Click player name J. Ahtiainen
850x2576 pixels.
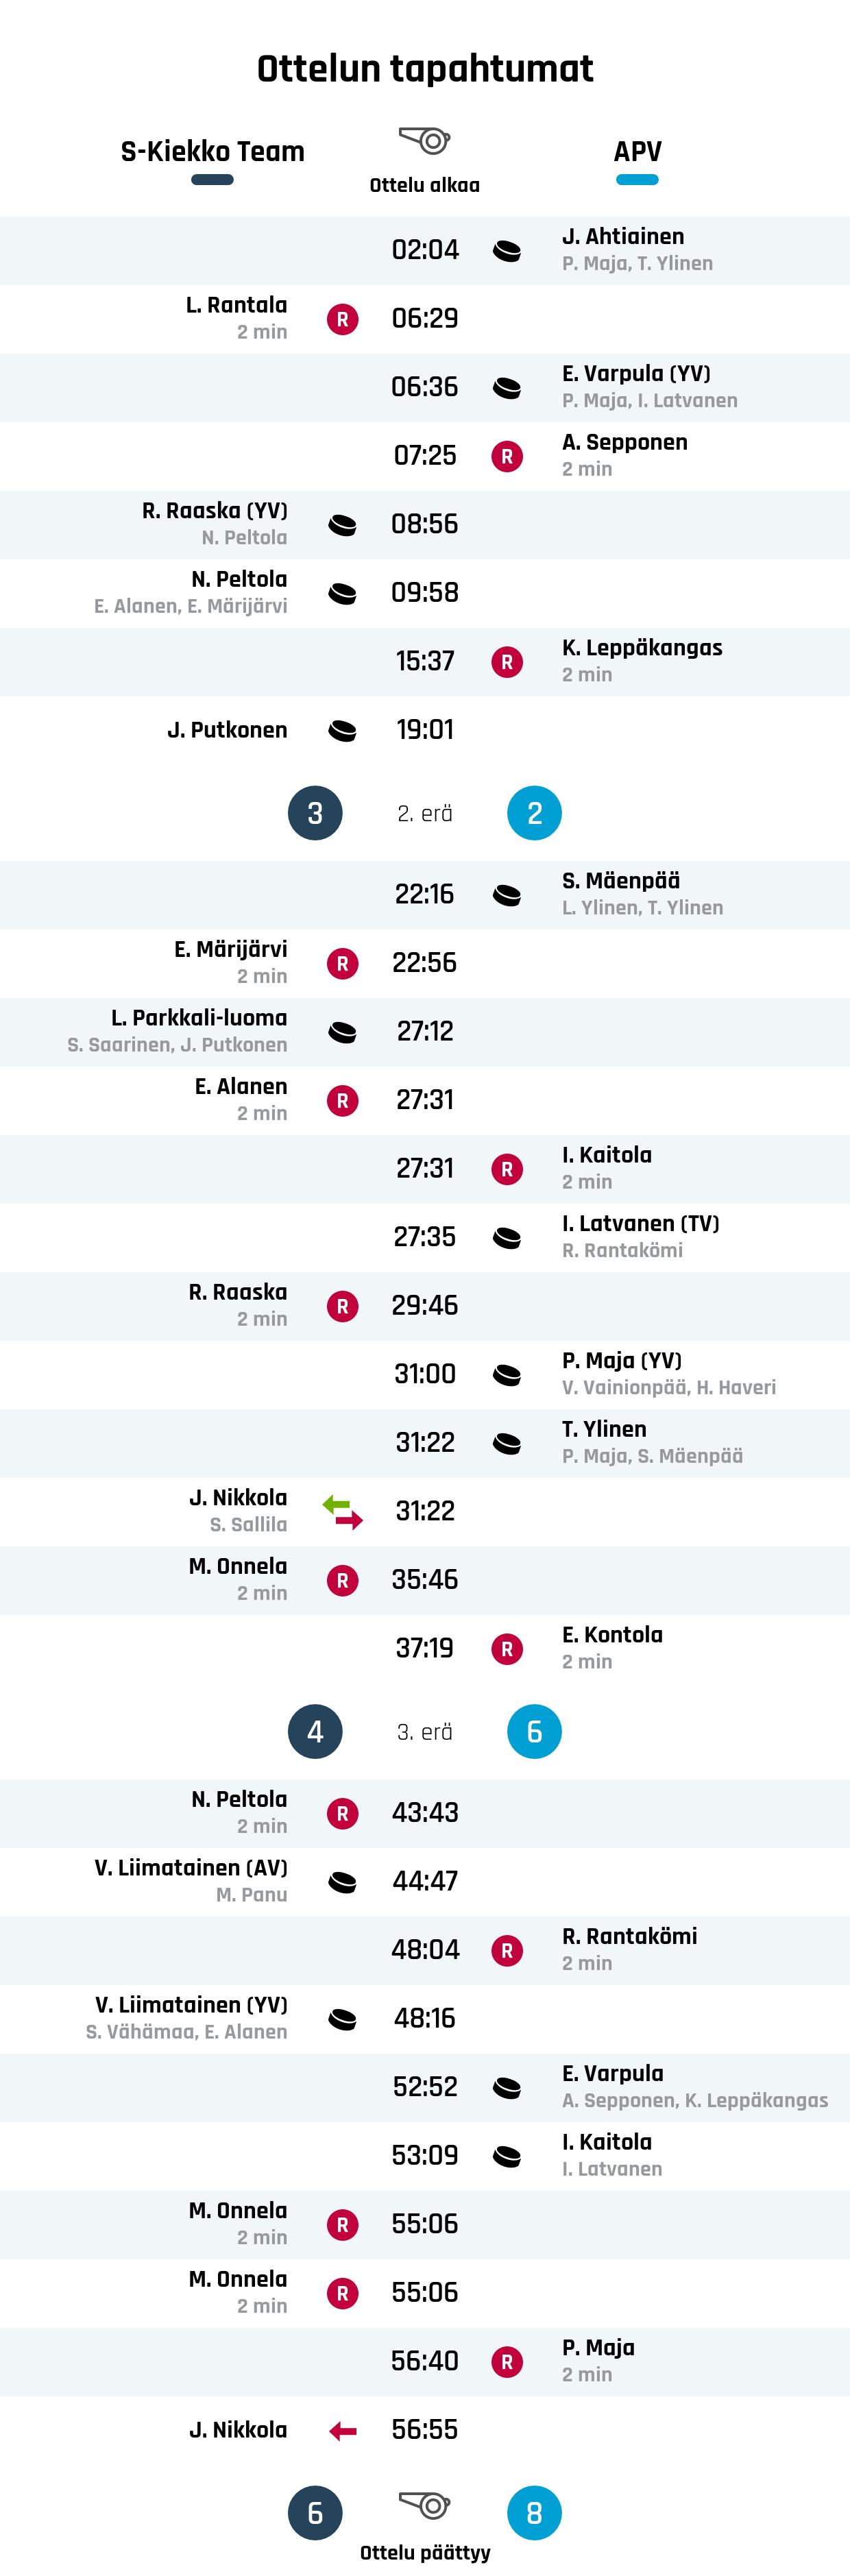(623, 237)
